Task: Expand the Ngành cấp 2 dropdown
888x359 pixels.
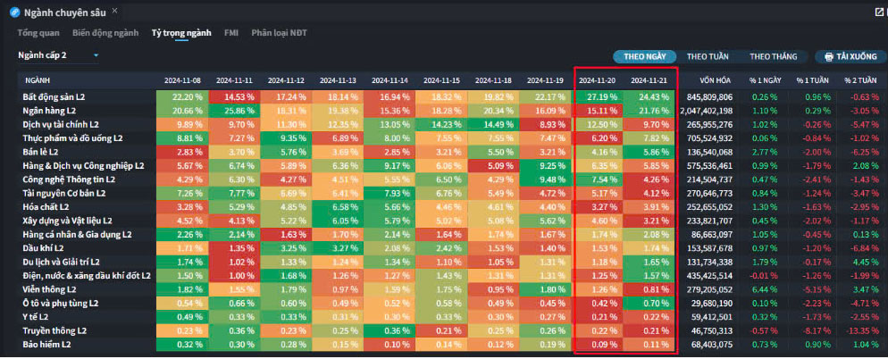Action: click(x=96, y=55)
